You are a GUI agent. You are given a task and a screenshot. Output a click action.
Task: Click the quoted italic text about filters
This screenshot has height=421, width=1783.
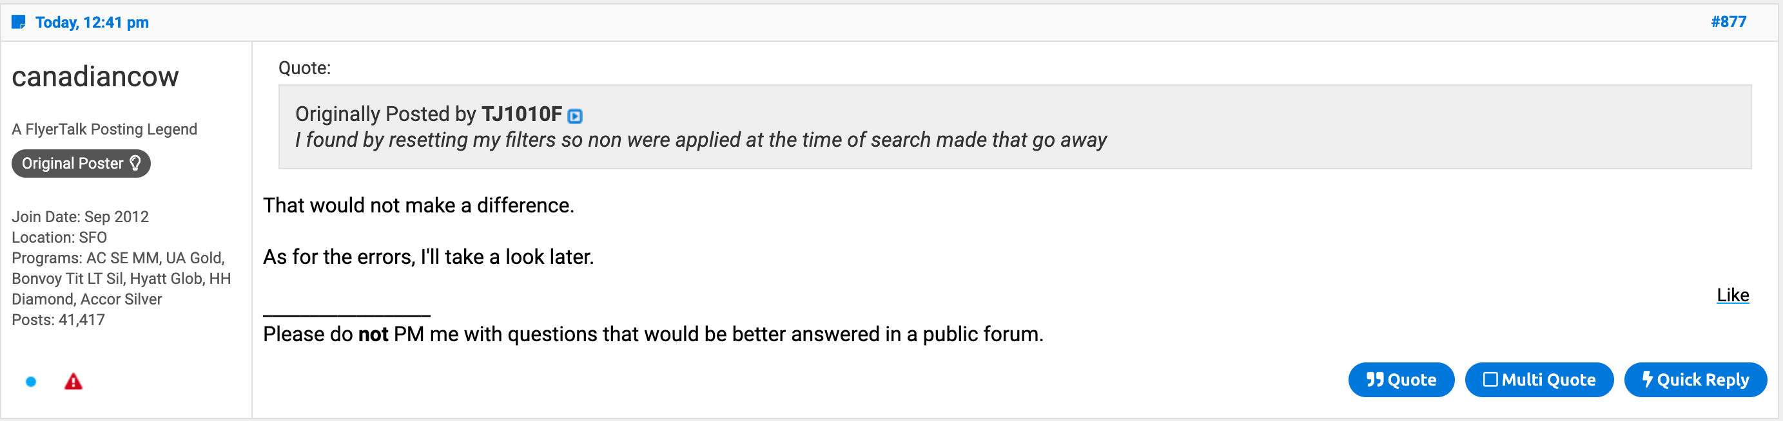pyautogui.click(x=701, y=140)
